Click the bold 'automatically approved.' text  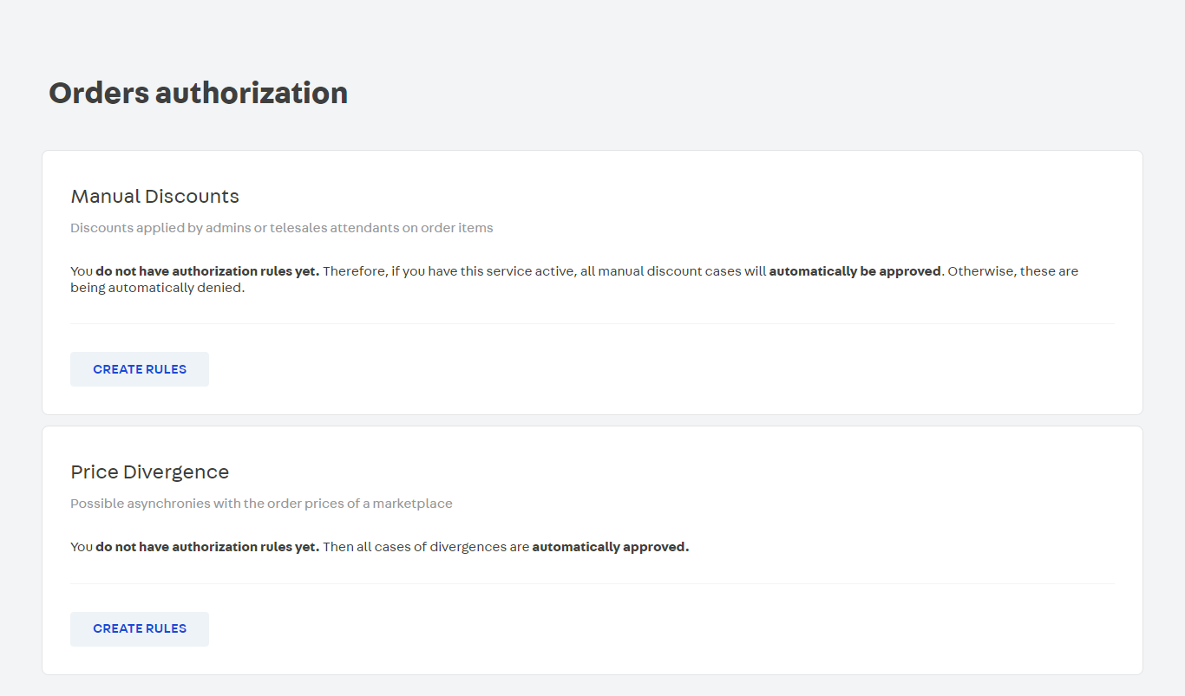click(610, 547)
